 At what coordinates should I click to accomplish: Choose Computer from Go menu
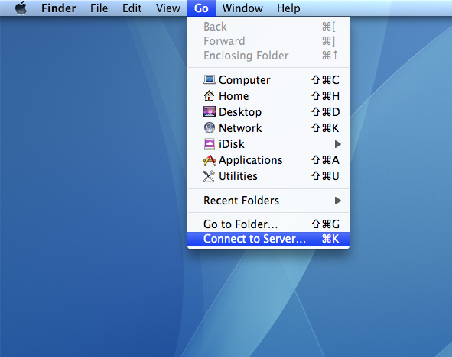point(268,79)
